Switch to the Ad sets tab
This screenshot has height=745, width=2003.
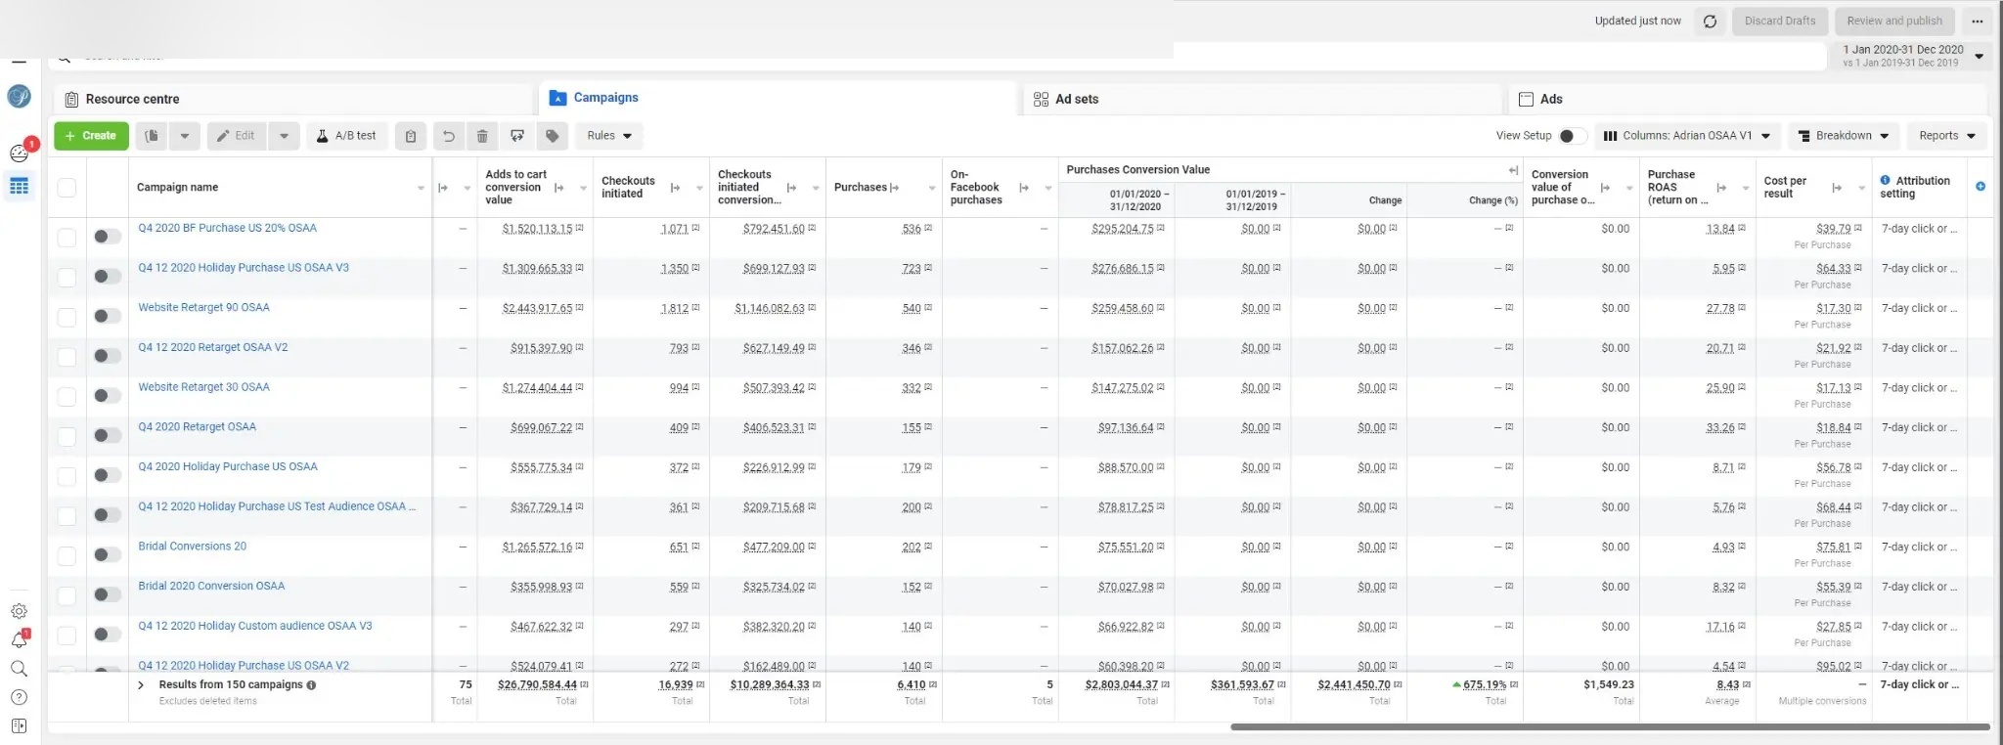(1076, 99)
